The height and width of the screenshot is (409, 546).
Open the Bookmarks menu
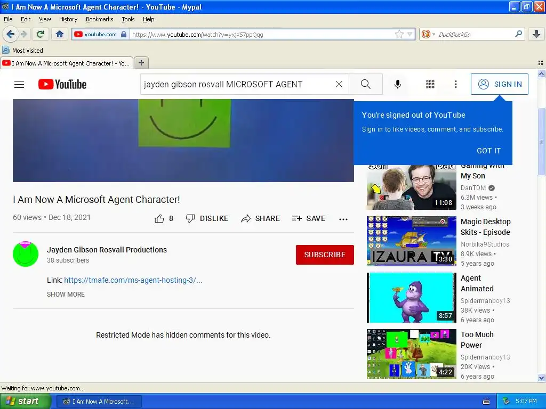click(x=100, y=19)
